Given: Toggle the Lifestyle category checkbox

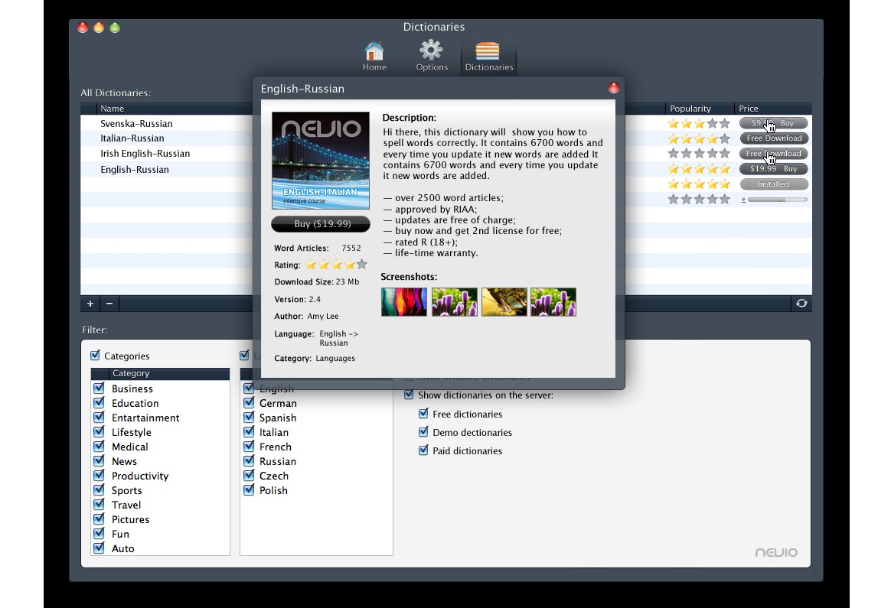Looking at the screenshot, I should (99, 431).
